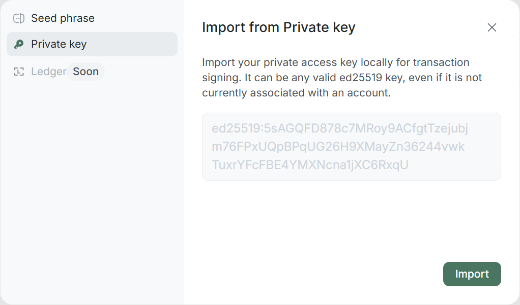This screenshot has height=305, width=520.
Task: Switch to the Seed phrase tab
Action: click(63, 19)
